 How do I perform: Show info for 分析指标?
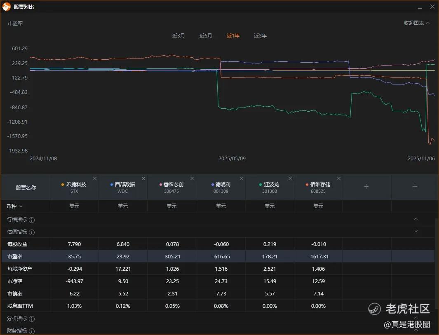(x=32, y=319)
